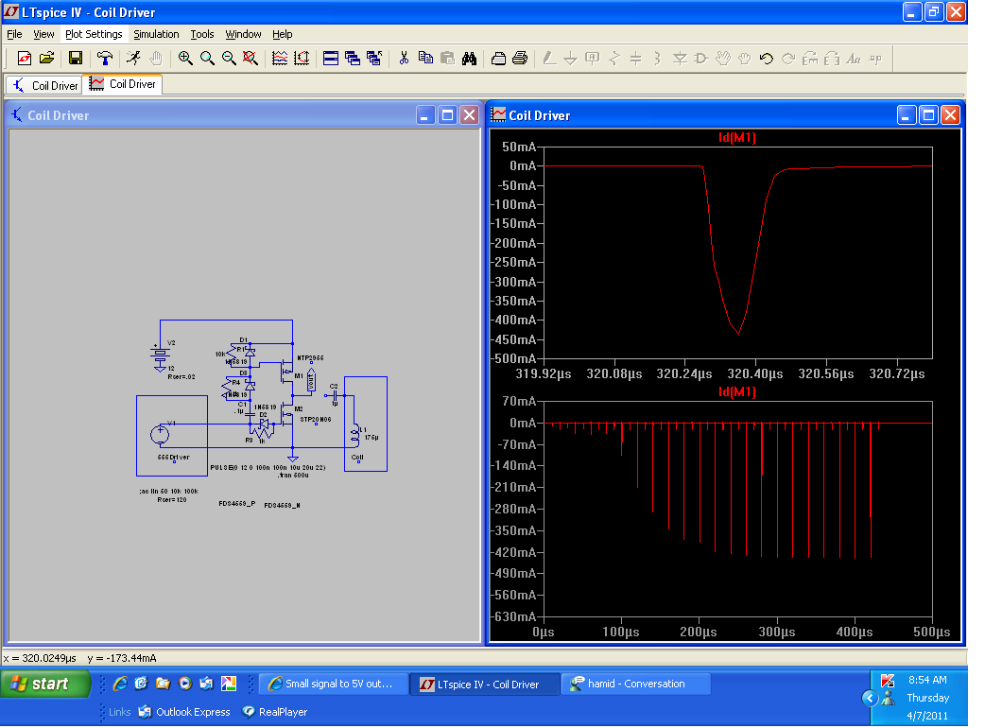
Task: Click the New Schematic toolbar icon
Action: tap(24, 59)
